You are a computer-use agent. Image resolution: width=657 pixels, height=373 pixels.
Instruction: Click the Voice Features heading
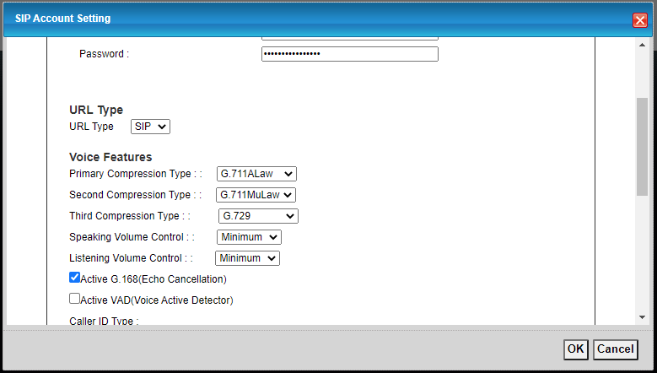[x=110, y=157]
